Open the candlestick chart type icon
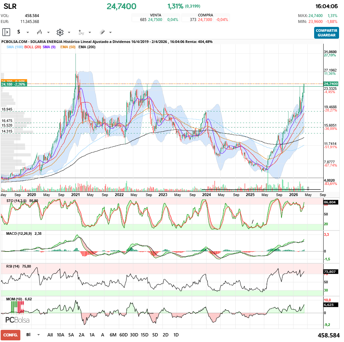The height and width of the screenshot is (342, 344). coord(39,32)
